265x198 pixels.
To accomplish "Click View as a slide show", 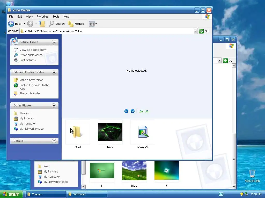I will tap(33, 50).
